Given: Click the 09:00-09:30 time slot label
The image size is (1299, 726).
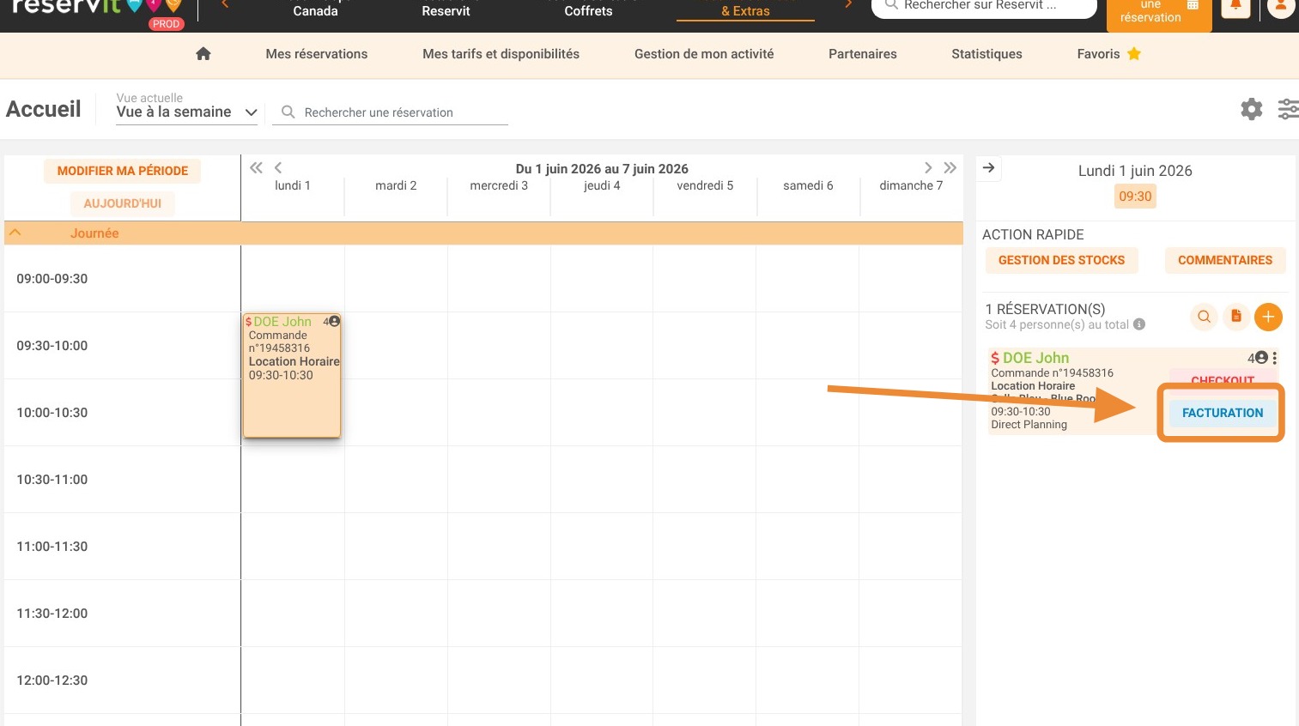Looking at the screenshot, I should click(x=52, y=279).
